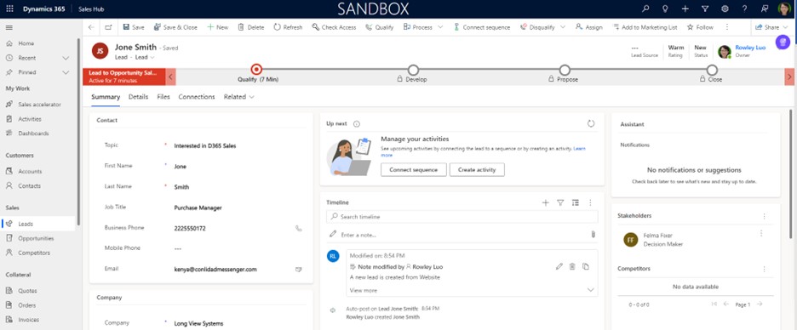Screen dimensions: 797x330
Task: Open the Share dropdown
Action: (x=771, y=27)
